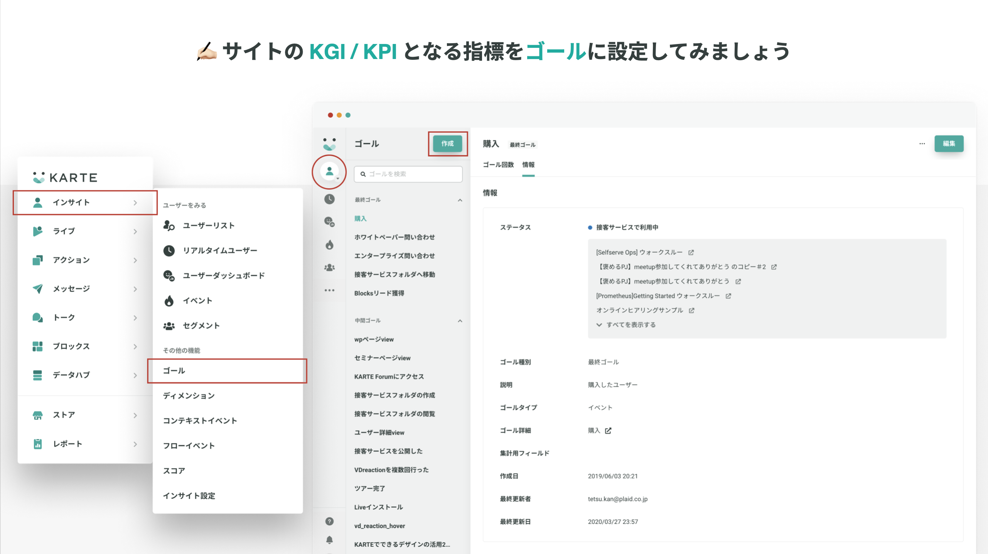
Task: Open the notification bell icon
Action: tap(329, 540)
